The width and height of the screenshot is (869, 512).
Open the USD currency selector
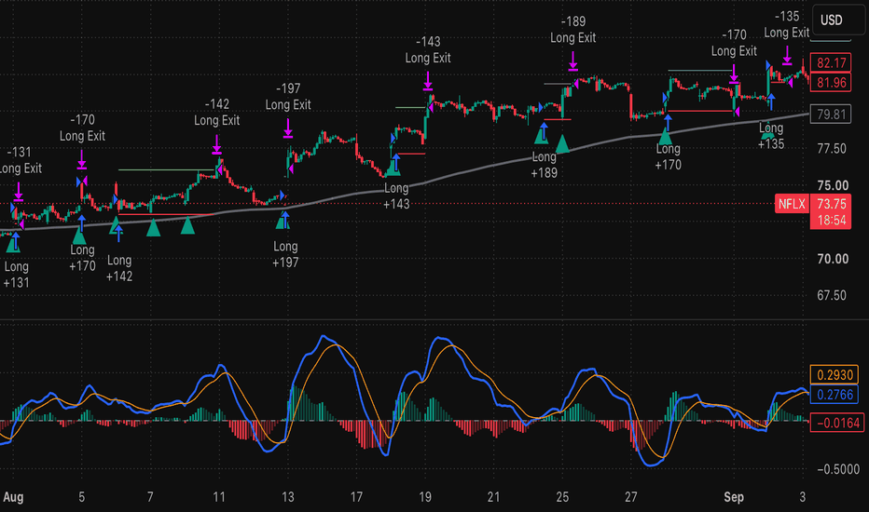[x=837, y=20]
